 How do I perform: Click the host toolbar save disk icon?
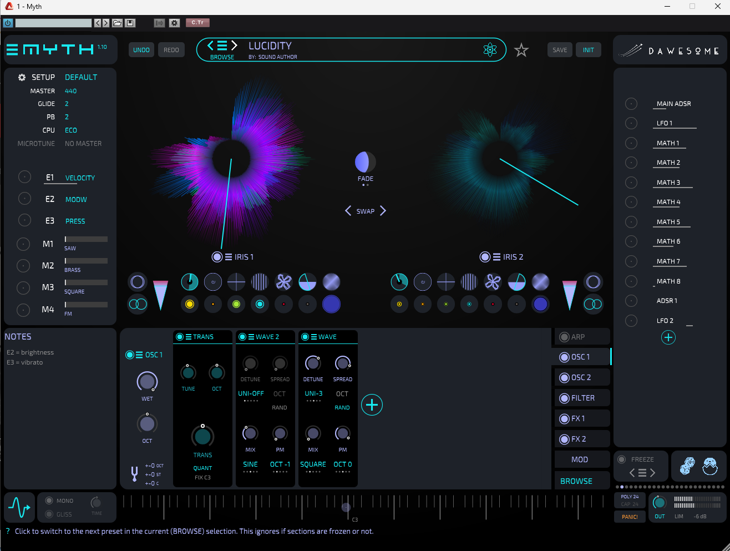pyautogui.click(x=130, y=23)
